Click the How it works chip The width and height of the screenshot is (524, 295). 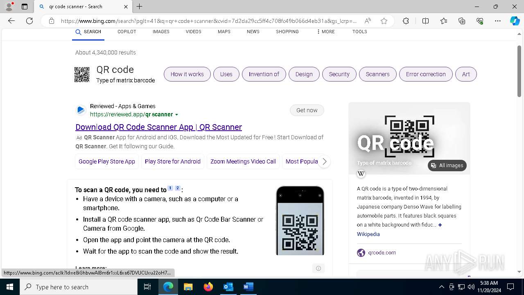pos(187,74)
